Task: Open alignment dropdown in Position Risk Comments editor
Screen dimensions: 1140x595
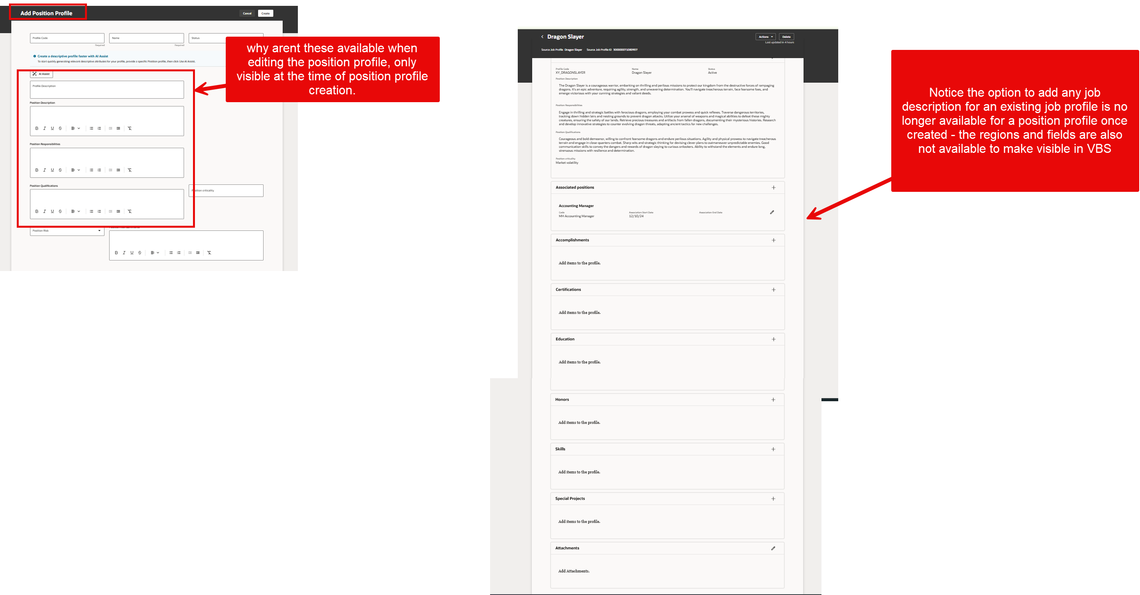Action: pos(155,253)
